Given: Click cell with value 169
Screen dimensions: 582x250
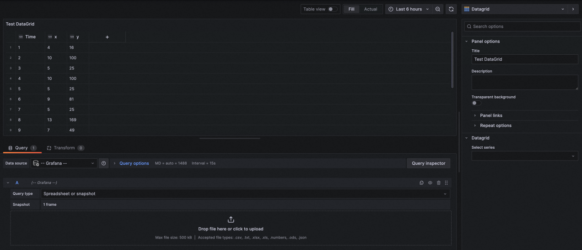Looking at the screenshot, I should [x=78, y=120].
